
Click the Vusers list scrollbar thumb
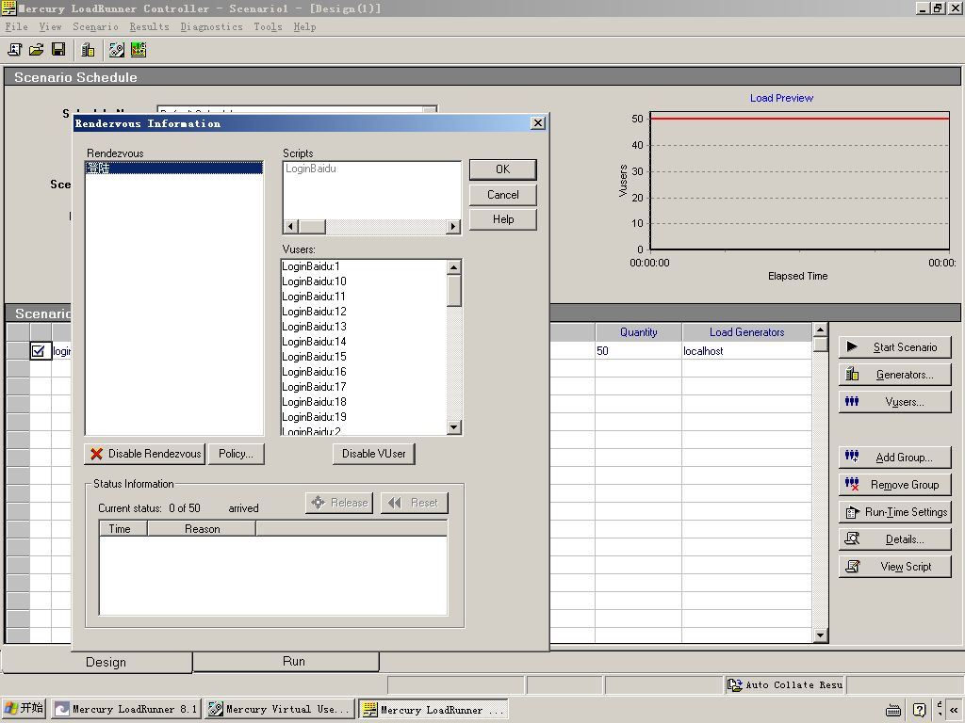[x=454, y=290]
